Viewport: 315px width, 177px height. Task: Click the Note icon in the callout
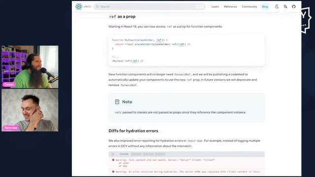pyautogui.click(x=117, y=102)
